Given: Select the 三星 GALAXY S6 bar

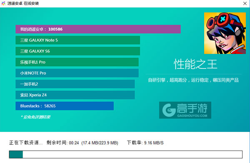Looking at the screenshot, I should coord(77,51).
